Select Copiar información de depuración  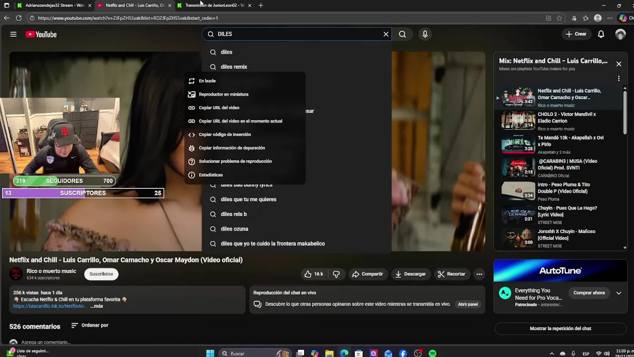tap(245, 148)
